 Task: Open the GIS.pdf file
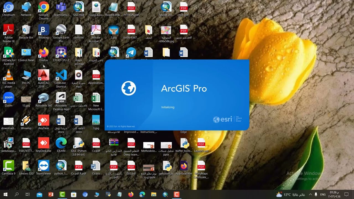131,168
